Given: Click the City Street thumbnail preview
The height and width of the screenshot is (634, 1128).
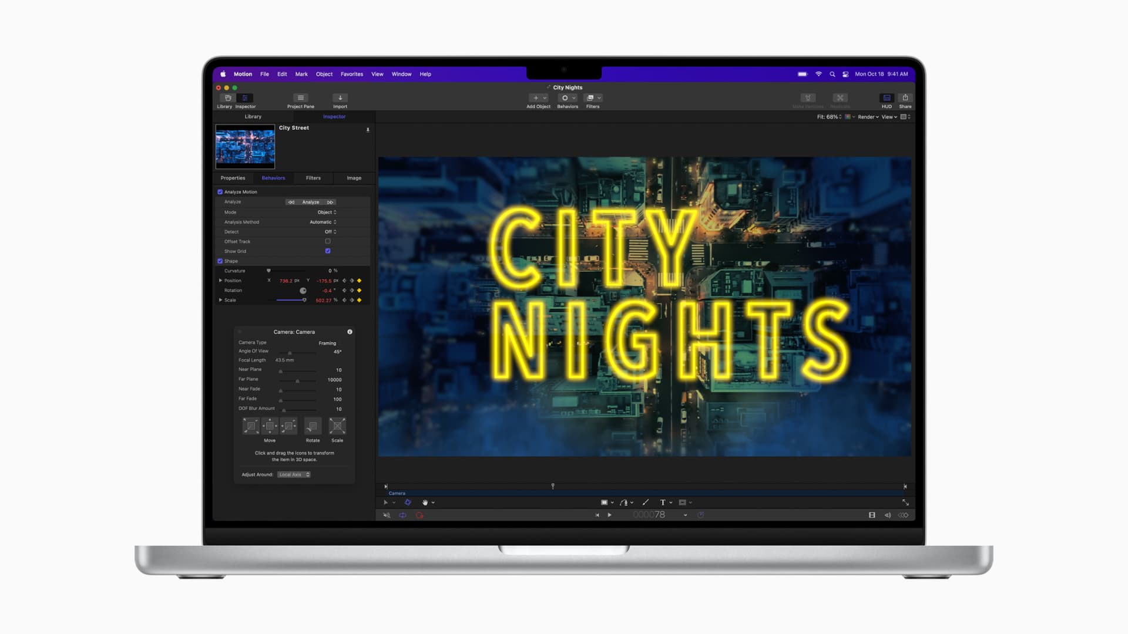Looking at the screenshot, I should tap(245, 146).
